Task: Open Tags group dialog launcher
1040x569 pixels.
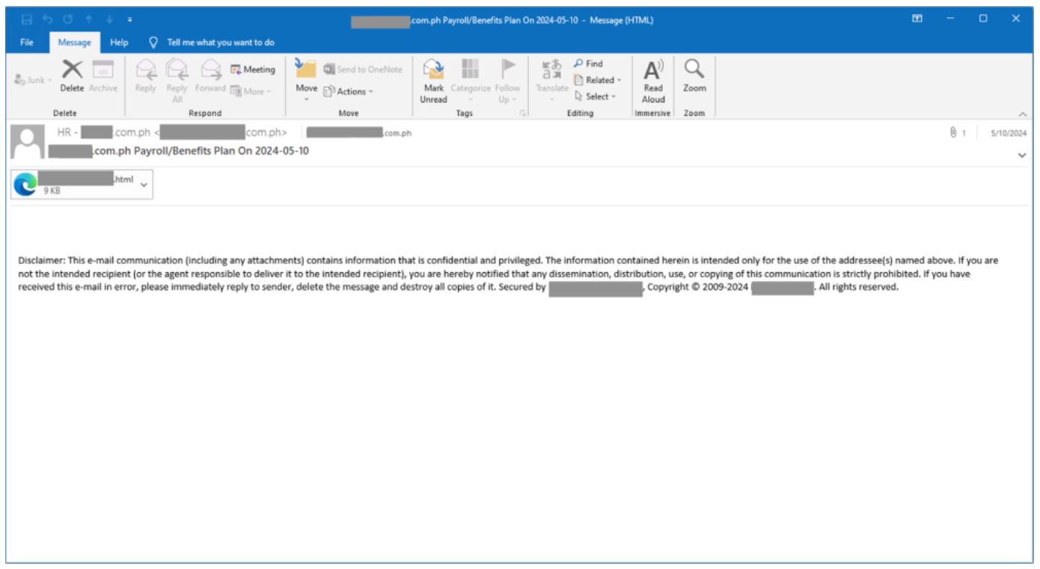Action: (x=523, y=114)
